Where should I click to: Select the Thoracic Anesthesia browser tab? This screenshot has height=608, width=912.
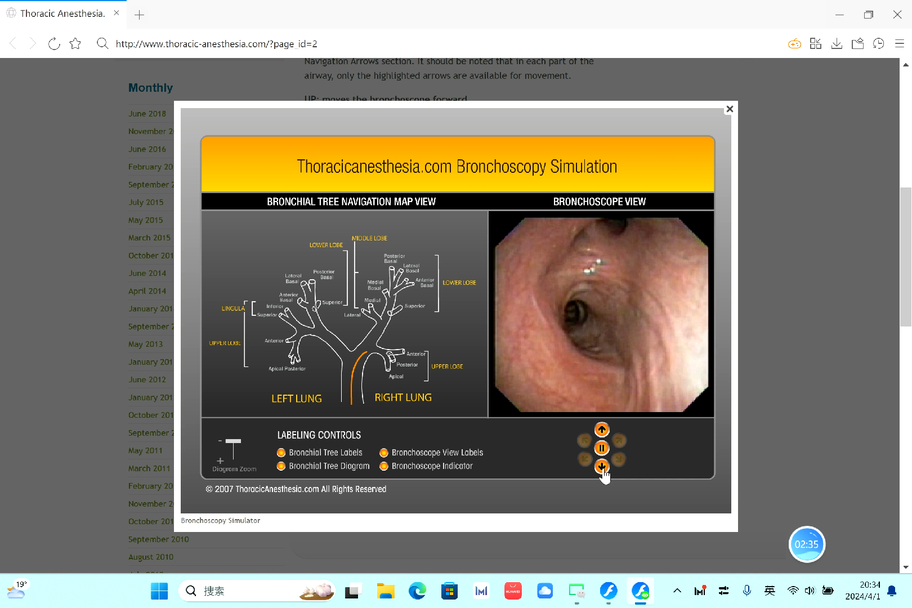point(63,14)
